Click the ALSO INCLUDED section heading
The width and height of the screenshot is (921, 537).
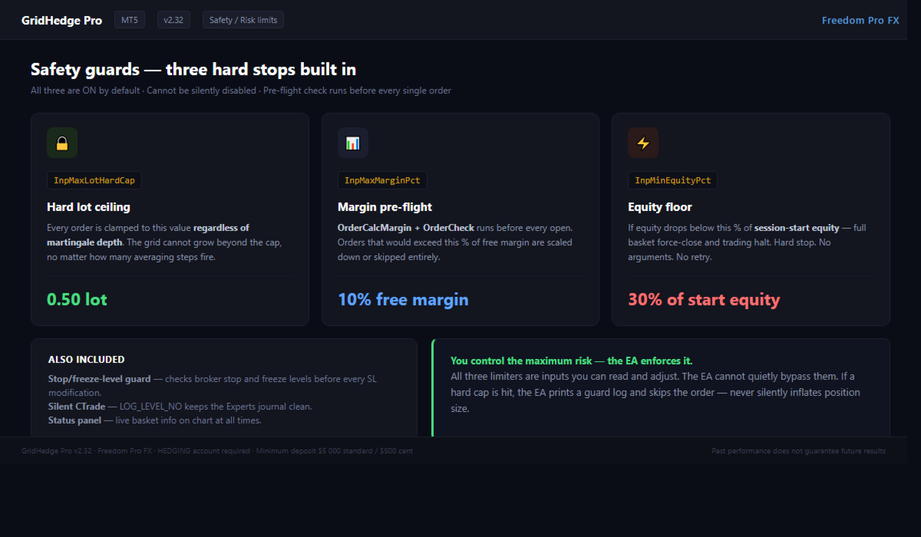pos(86,359)
